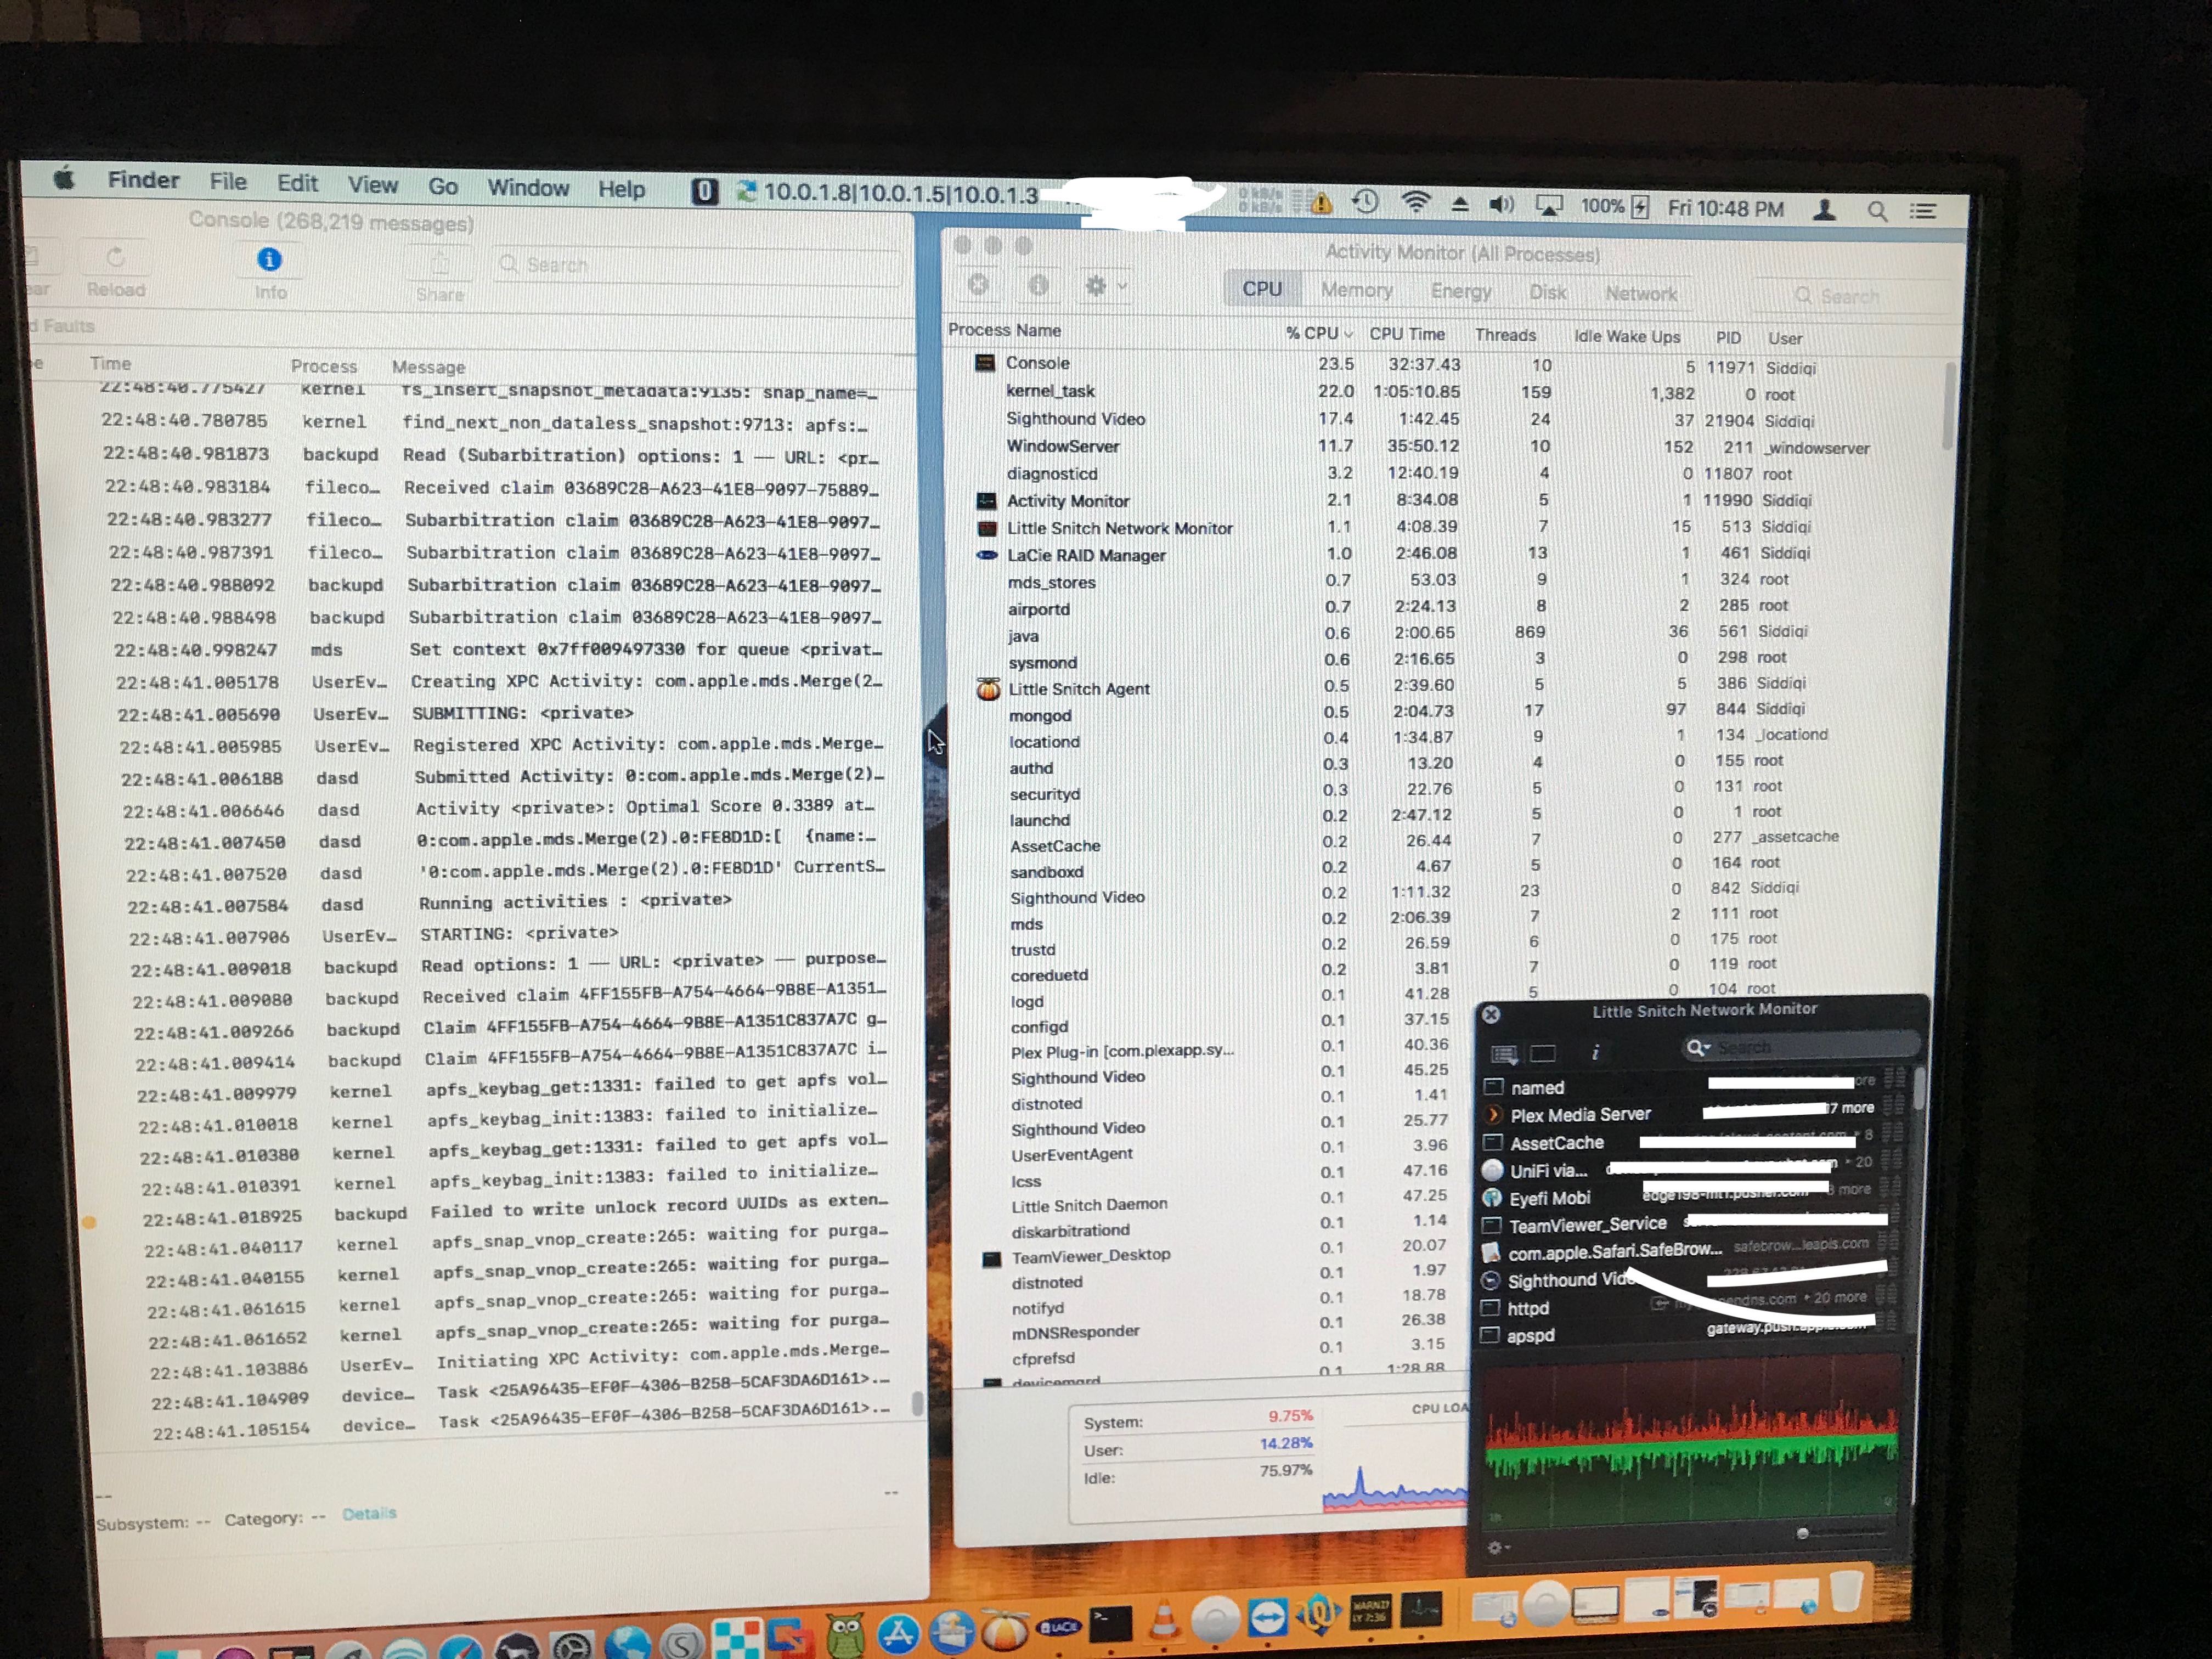Click the Share icon in Console toolbar

[x=440, y=263]
